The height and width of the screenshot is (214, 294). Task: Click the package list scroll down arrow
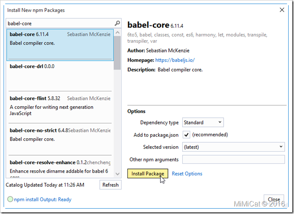pos(118,174)
